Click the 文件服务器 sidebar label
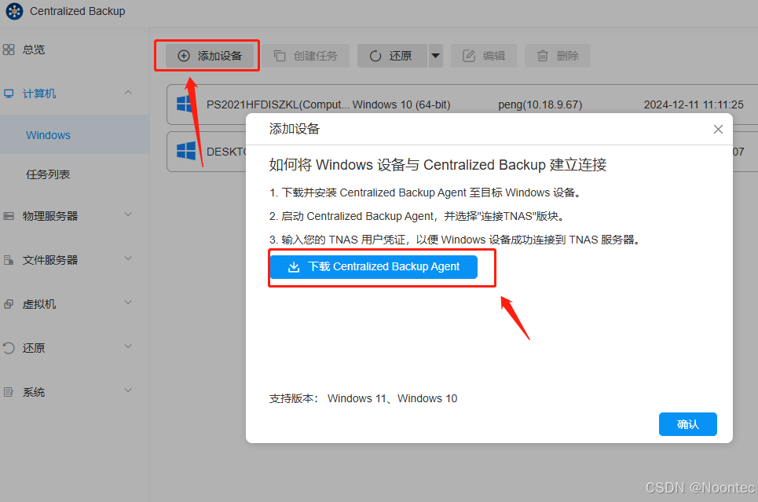This screenshot has height=502, width=758. coord(50,260)
